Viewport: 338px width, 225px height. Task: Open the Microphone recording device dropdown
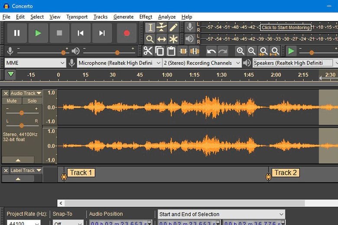pos(120,63)
